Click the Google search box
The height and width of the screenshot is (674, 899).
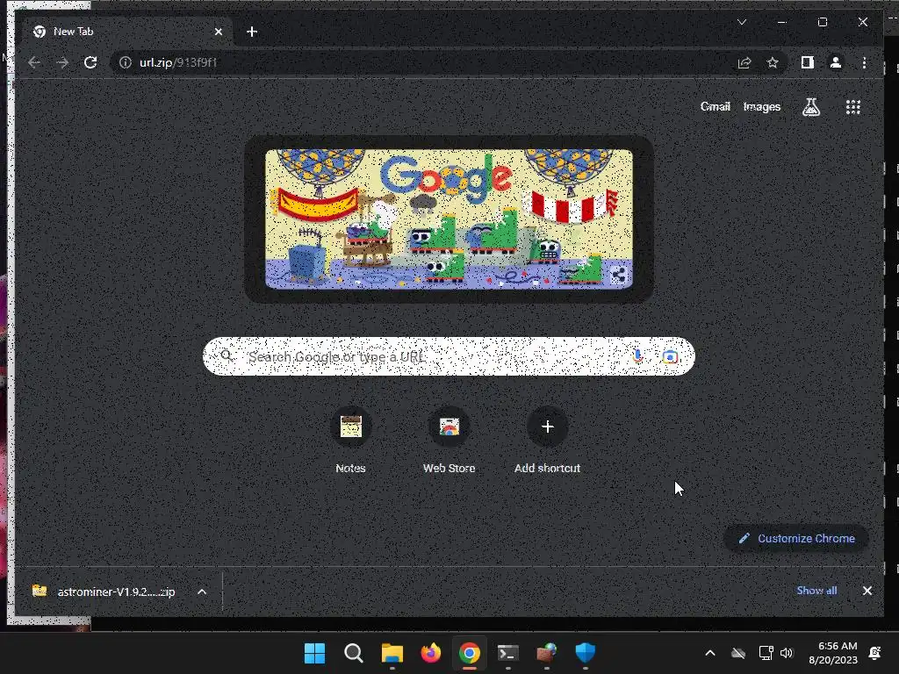[x=449, y=356]
